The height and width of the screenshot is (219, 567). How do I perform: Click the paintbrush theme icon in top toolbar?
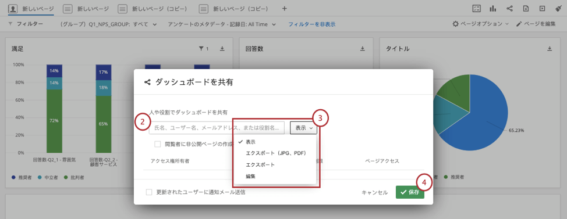[558, 8]
